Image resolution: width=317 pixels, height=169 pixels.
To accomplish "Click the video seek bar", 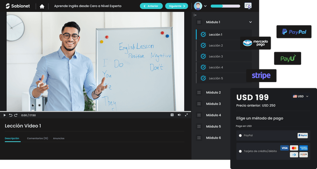I will pyautogui.click(x=95, y=112).
